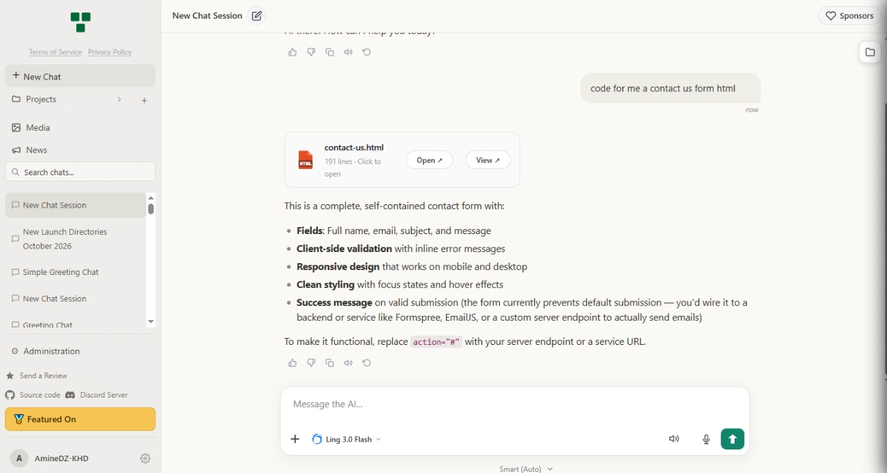Open the Discord Server link
Viewport: 887px width, 473px height.
pyautogui.click(x=97, y=395)
